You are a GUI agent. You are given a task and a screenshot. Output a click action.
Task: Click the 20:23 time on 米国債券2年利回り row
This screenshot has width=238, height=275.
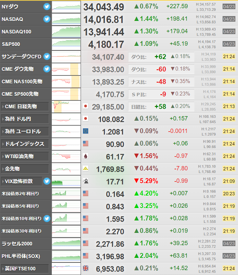(x=229, y=194)
